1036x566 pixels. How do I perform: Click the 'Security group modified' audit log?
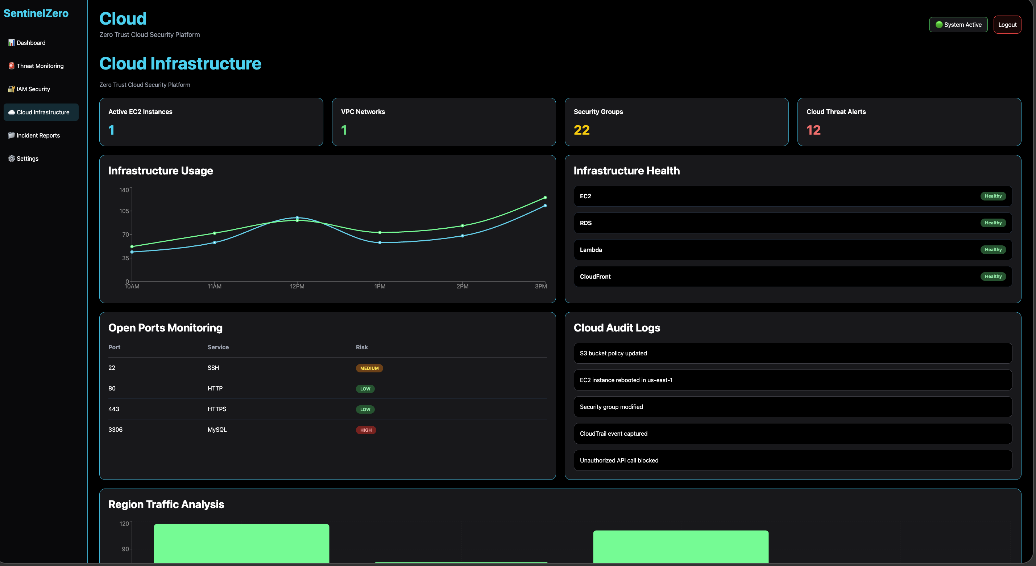click(793, 407)
